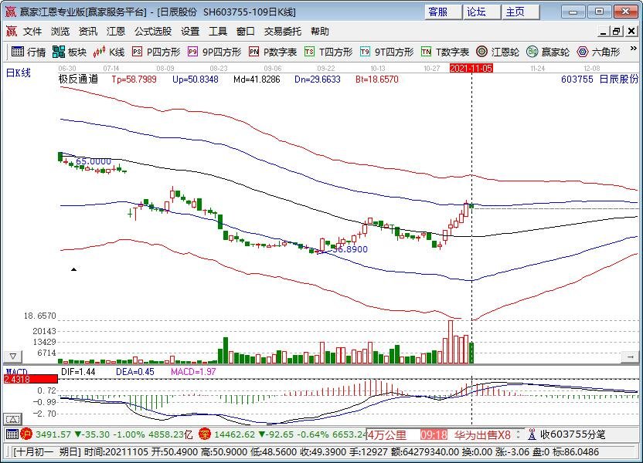643x463 pixels.
Task: Open the T四方形 tool
Action: tap(328, 52)
